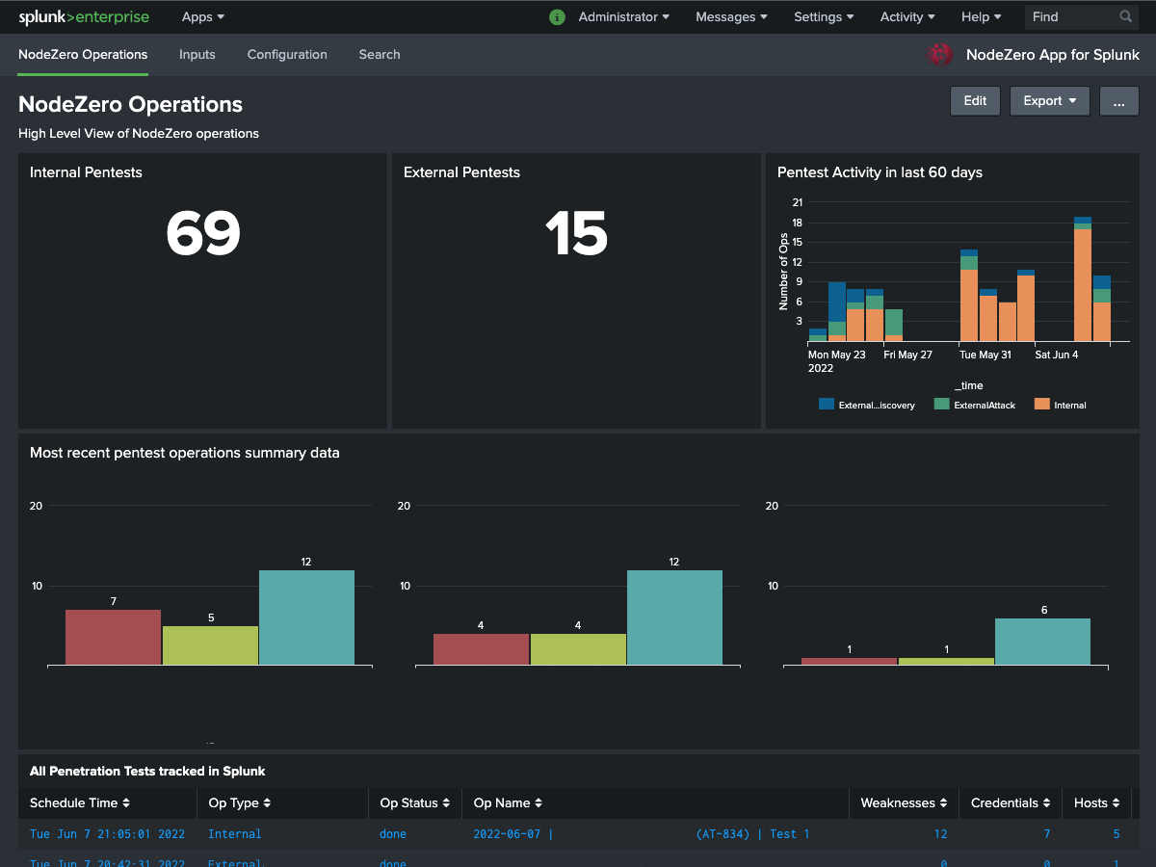Click the search magnifier icon in Find

[x=1126, y=16]
